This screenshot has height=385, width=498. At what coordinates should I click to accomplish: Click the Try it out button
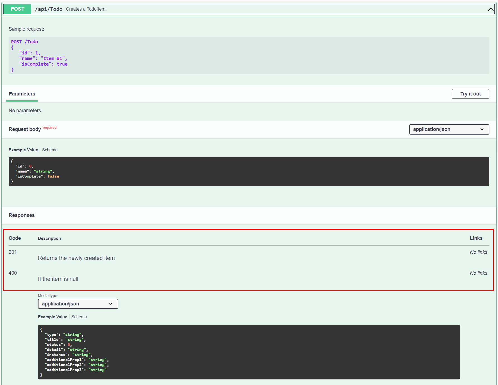click(x=470, y=94)
